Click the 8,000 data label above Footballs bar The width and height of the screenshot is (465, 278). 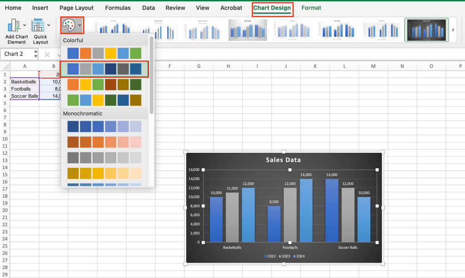pyautogui.click(x=274, y=202)
